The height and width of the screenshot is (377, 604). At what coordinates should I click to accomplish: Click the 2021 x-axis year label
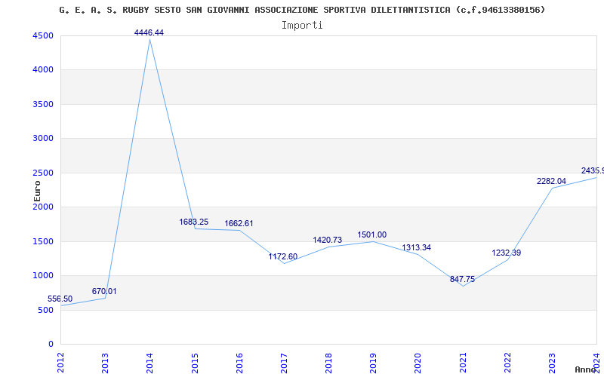pos(463,363)
